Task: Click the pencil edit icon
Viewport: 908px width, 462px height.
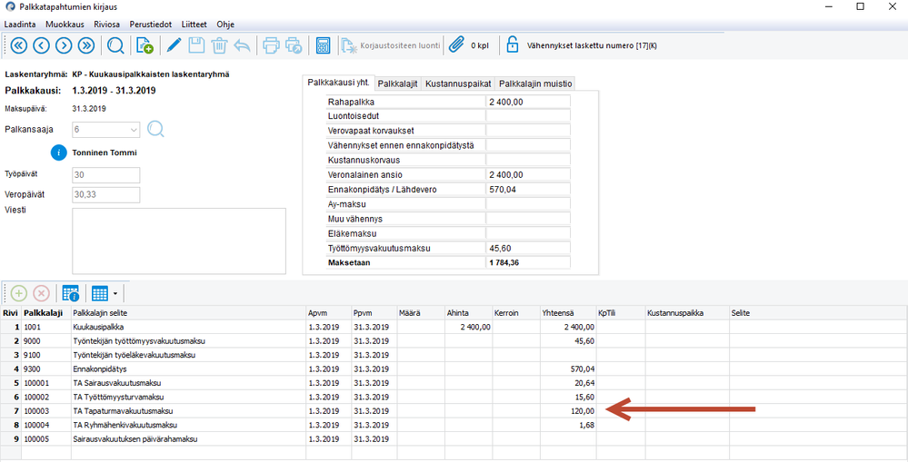Action: [175, 45]
